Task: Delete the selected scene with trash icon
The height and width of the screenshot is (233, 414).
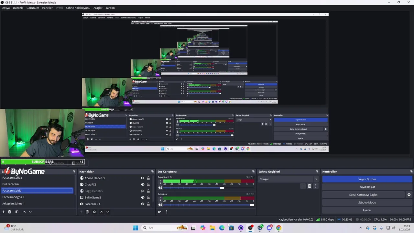Action: (10, 212)
